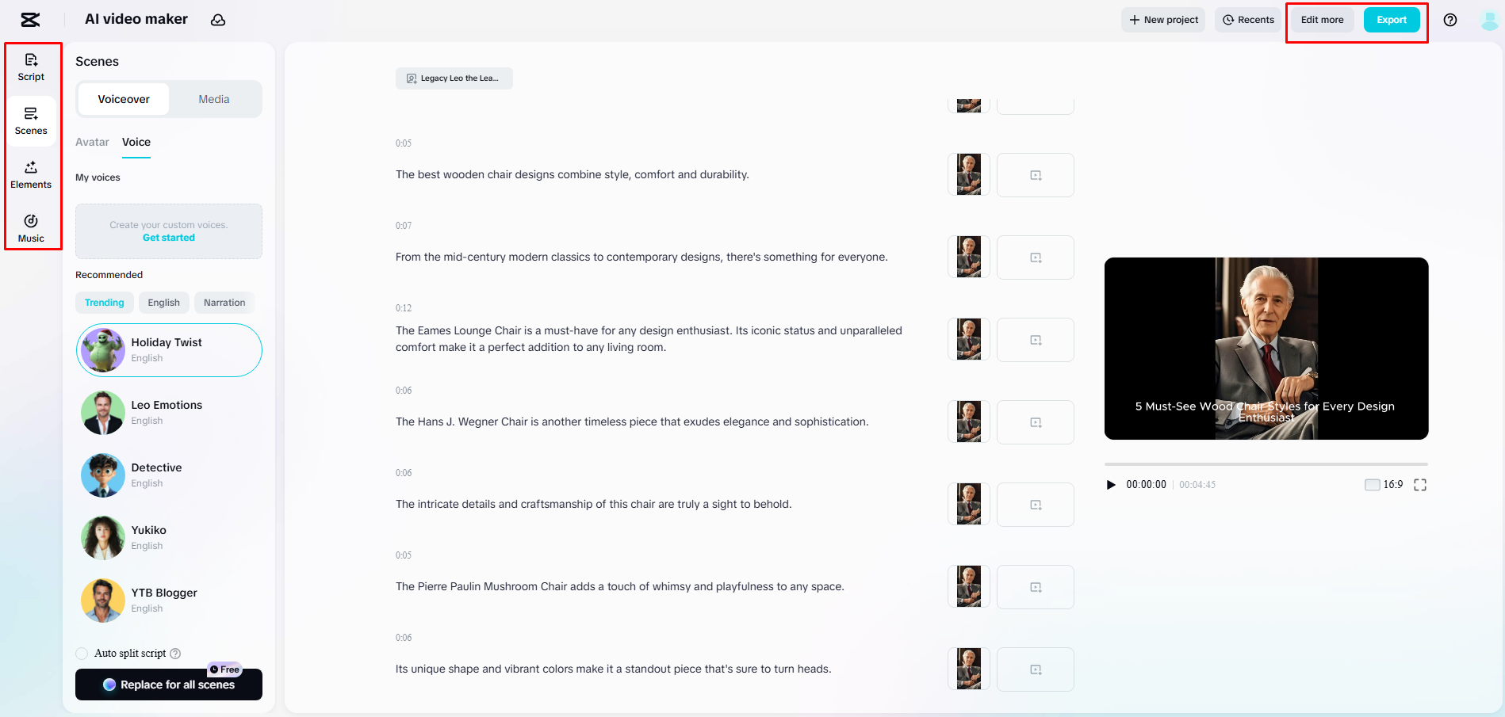This screenshot has height=717, width=1505.
Task: Open the 16:9 aspect ratio selector
Action: click(1384, 485)
